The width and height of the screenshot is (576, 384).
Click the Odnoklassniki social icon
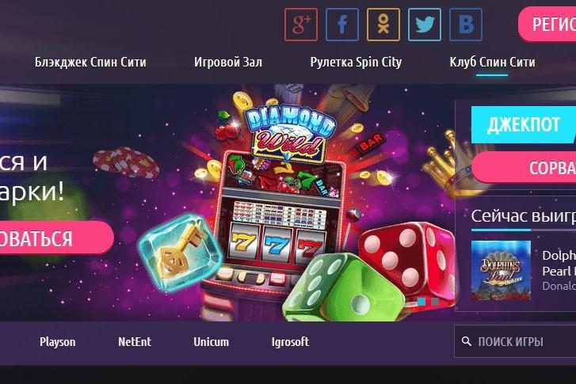383,25
